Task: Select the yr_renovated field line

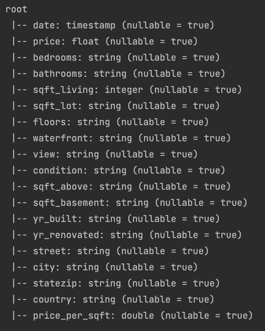Action: [x=127, y=235]
